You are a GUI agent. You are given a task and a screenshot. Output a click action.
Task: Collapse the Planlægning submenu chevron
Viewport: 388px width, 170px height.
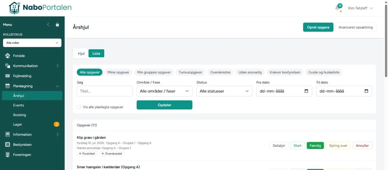coord(57,86)
